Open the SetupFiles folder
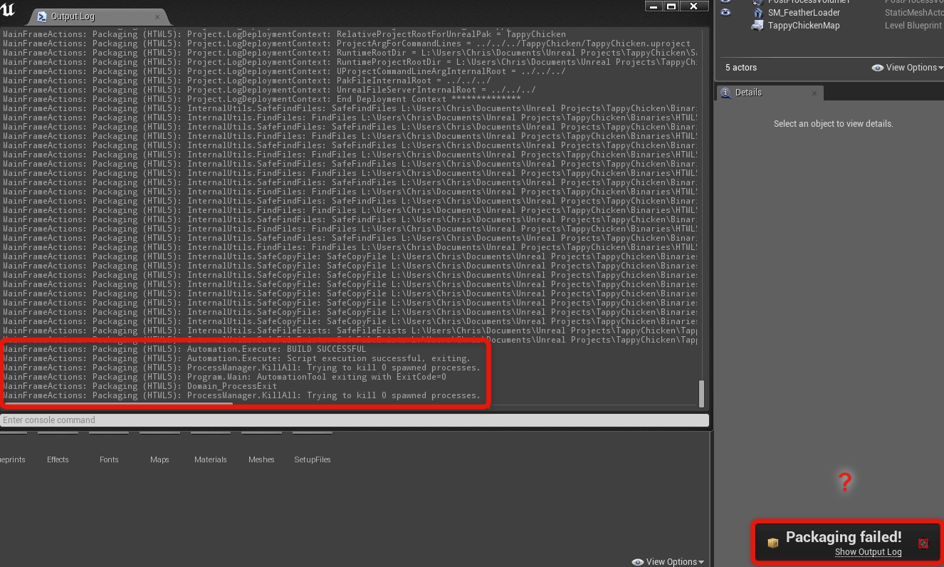The image size is (944, 567). pos(313,459)
